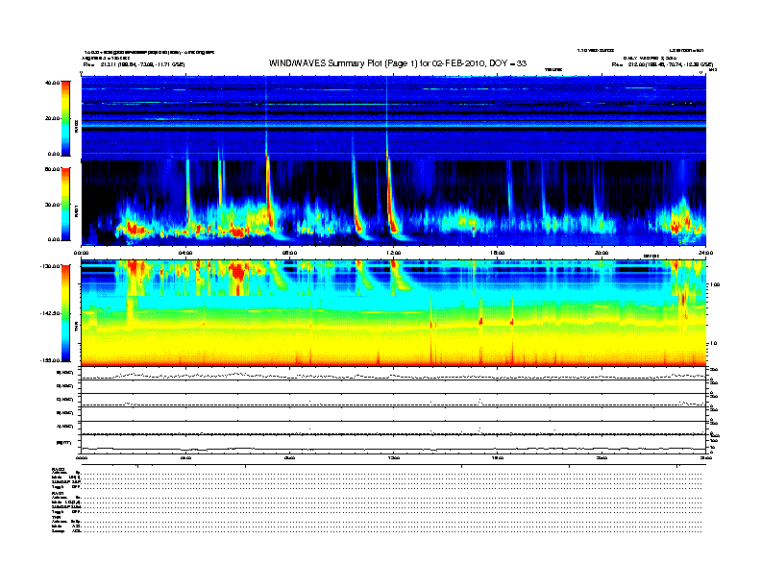
Task: Click the 00:00 time label under RAD1 panel
Action: pyautogui.click(x=81, y=253)
